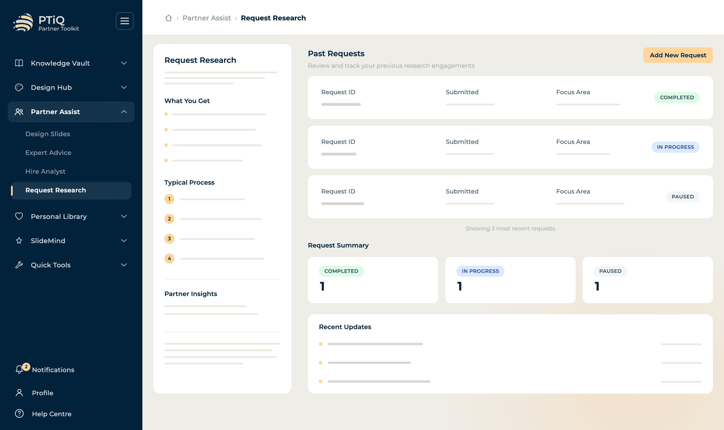Click step 3 circle in Typical Process

point(169,239)
